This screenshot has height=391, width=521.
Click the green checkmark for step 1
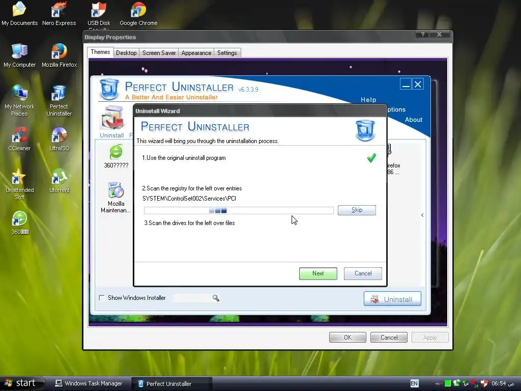tap(371, 158)
